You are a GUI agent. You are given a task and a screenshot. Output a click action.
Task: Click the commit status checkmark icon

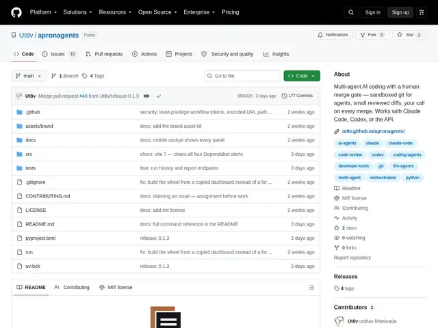click(x=159, y=96)
